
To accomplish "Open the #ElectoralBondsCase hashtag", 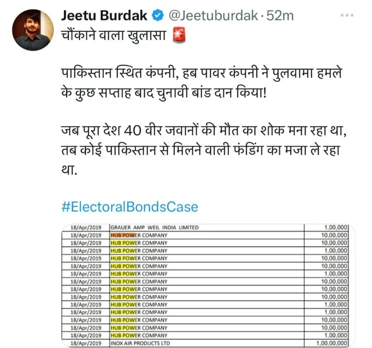I will [x=130, y=207].
